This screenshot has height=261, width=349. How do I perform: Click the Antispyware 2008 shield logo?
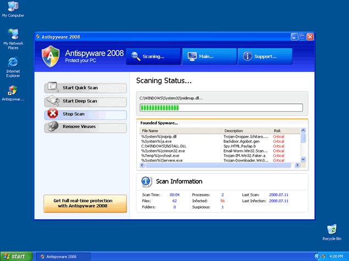pyautogui.click(x=50, y=56)
